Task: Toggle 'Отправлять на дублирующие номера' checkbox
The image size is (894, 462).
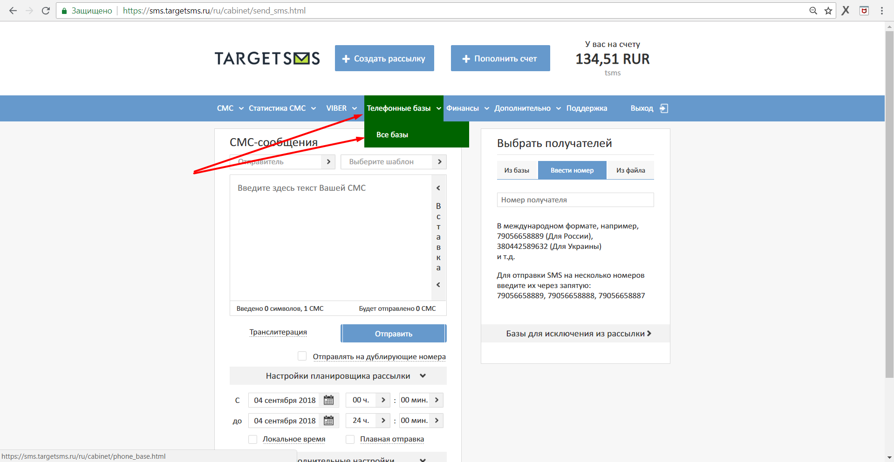Action: coord(302,356)
